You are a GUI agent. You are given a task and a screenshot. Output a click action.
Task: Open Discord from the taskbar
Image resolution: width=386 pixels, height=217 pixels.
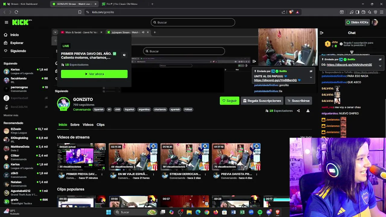point(269,212)
